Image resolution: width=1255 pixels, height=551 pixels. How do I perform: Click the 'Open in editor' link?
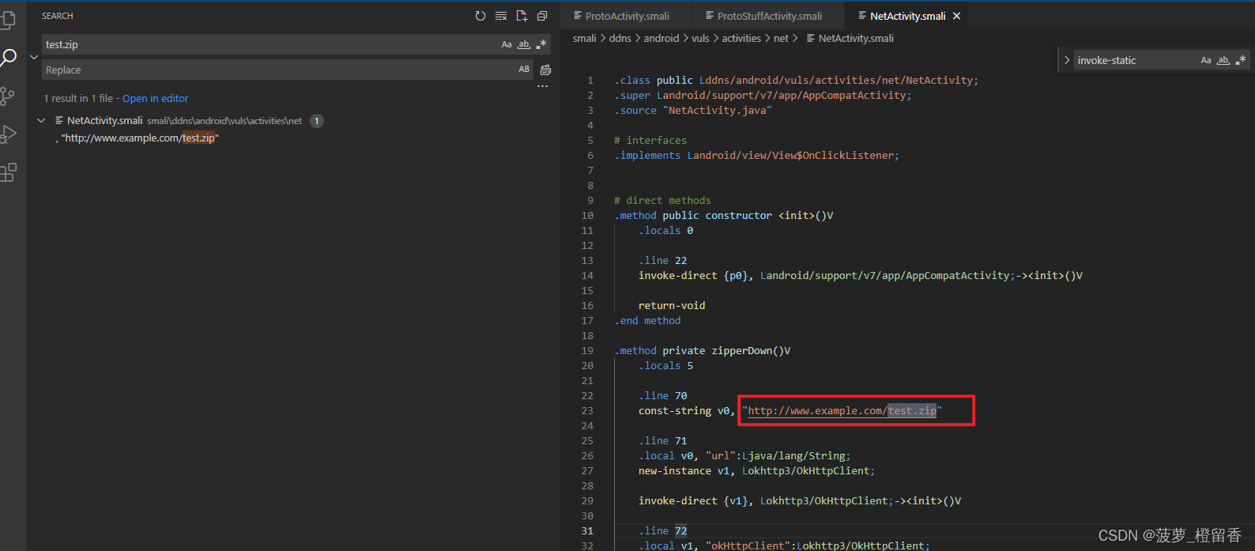155,99
